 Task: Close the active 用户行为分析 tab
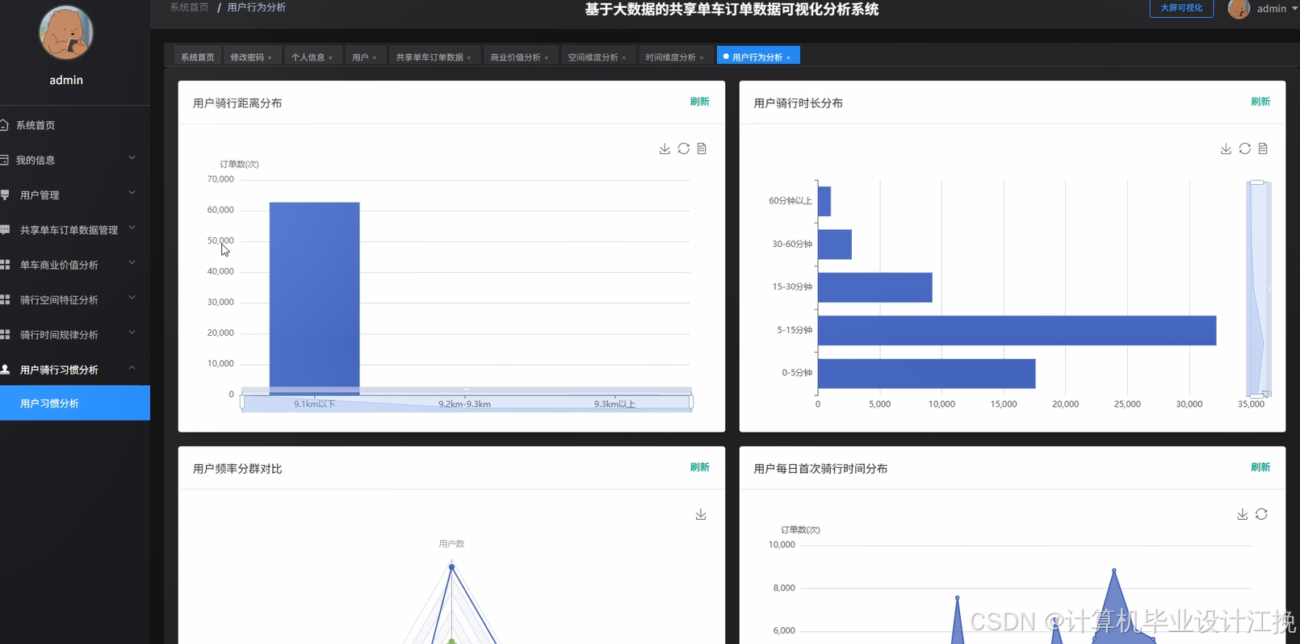pos(788,57)
